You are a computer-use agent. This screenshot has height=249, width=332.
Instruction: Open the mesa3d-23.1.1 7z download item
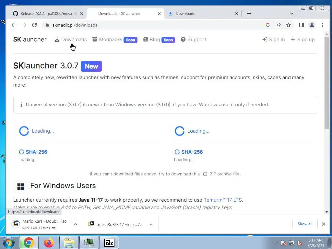[116, 224]
